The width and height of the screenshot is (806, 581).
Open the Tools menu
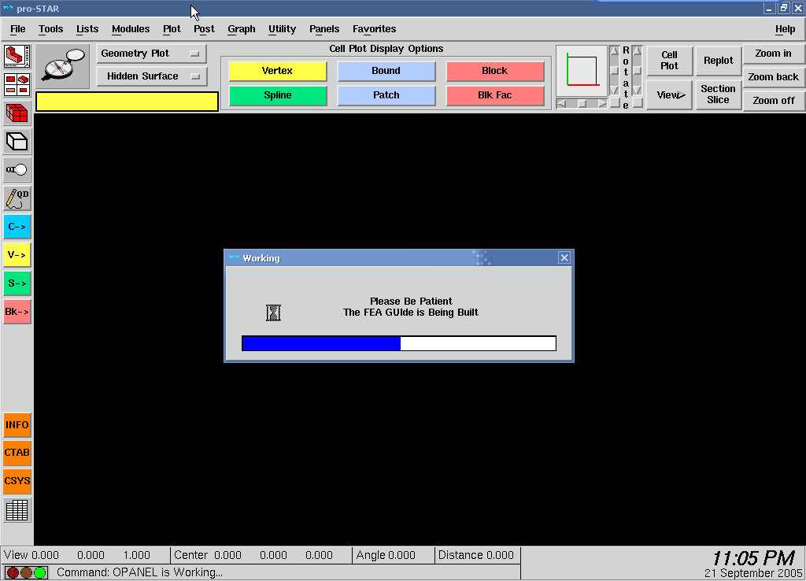coord(50,29)
